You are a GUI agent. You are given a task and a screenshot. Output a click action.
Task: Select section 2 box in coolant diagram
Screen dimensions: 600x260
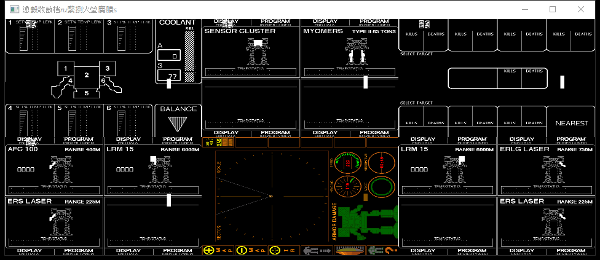coord(87,78)
